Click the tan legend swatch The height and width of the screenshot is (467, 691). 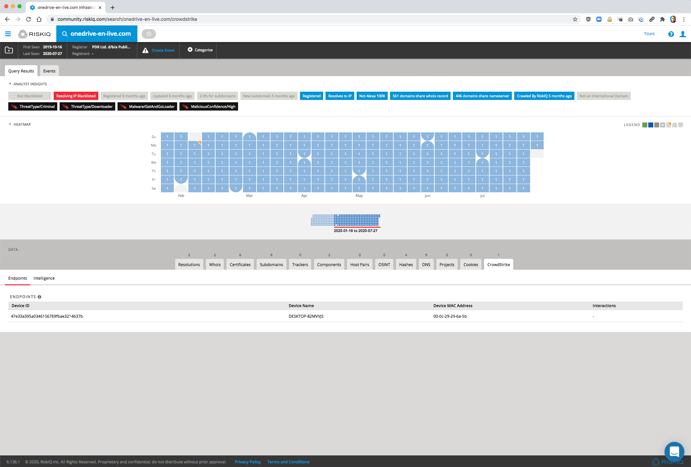click(x=657, y=125)
